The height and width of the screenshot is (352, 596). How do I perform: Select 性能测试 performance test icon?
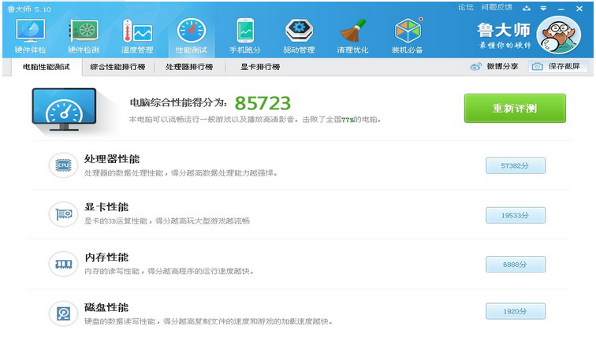tap(192, 36)
